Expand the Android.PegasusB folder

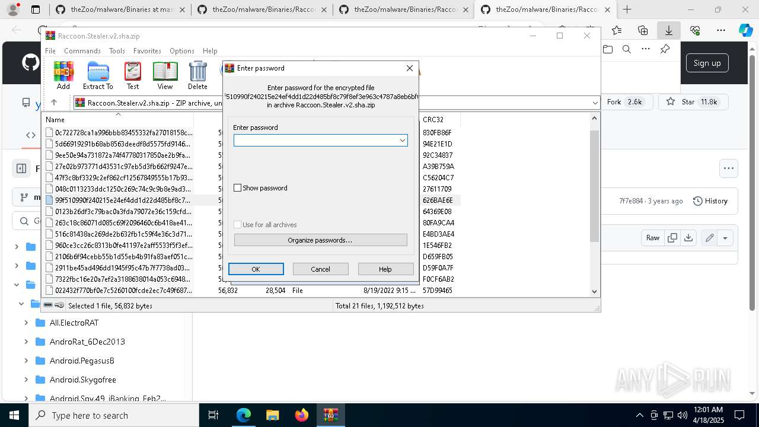tap(26, 361)
